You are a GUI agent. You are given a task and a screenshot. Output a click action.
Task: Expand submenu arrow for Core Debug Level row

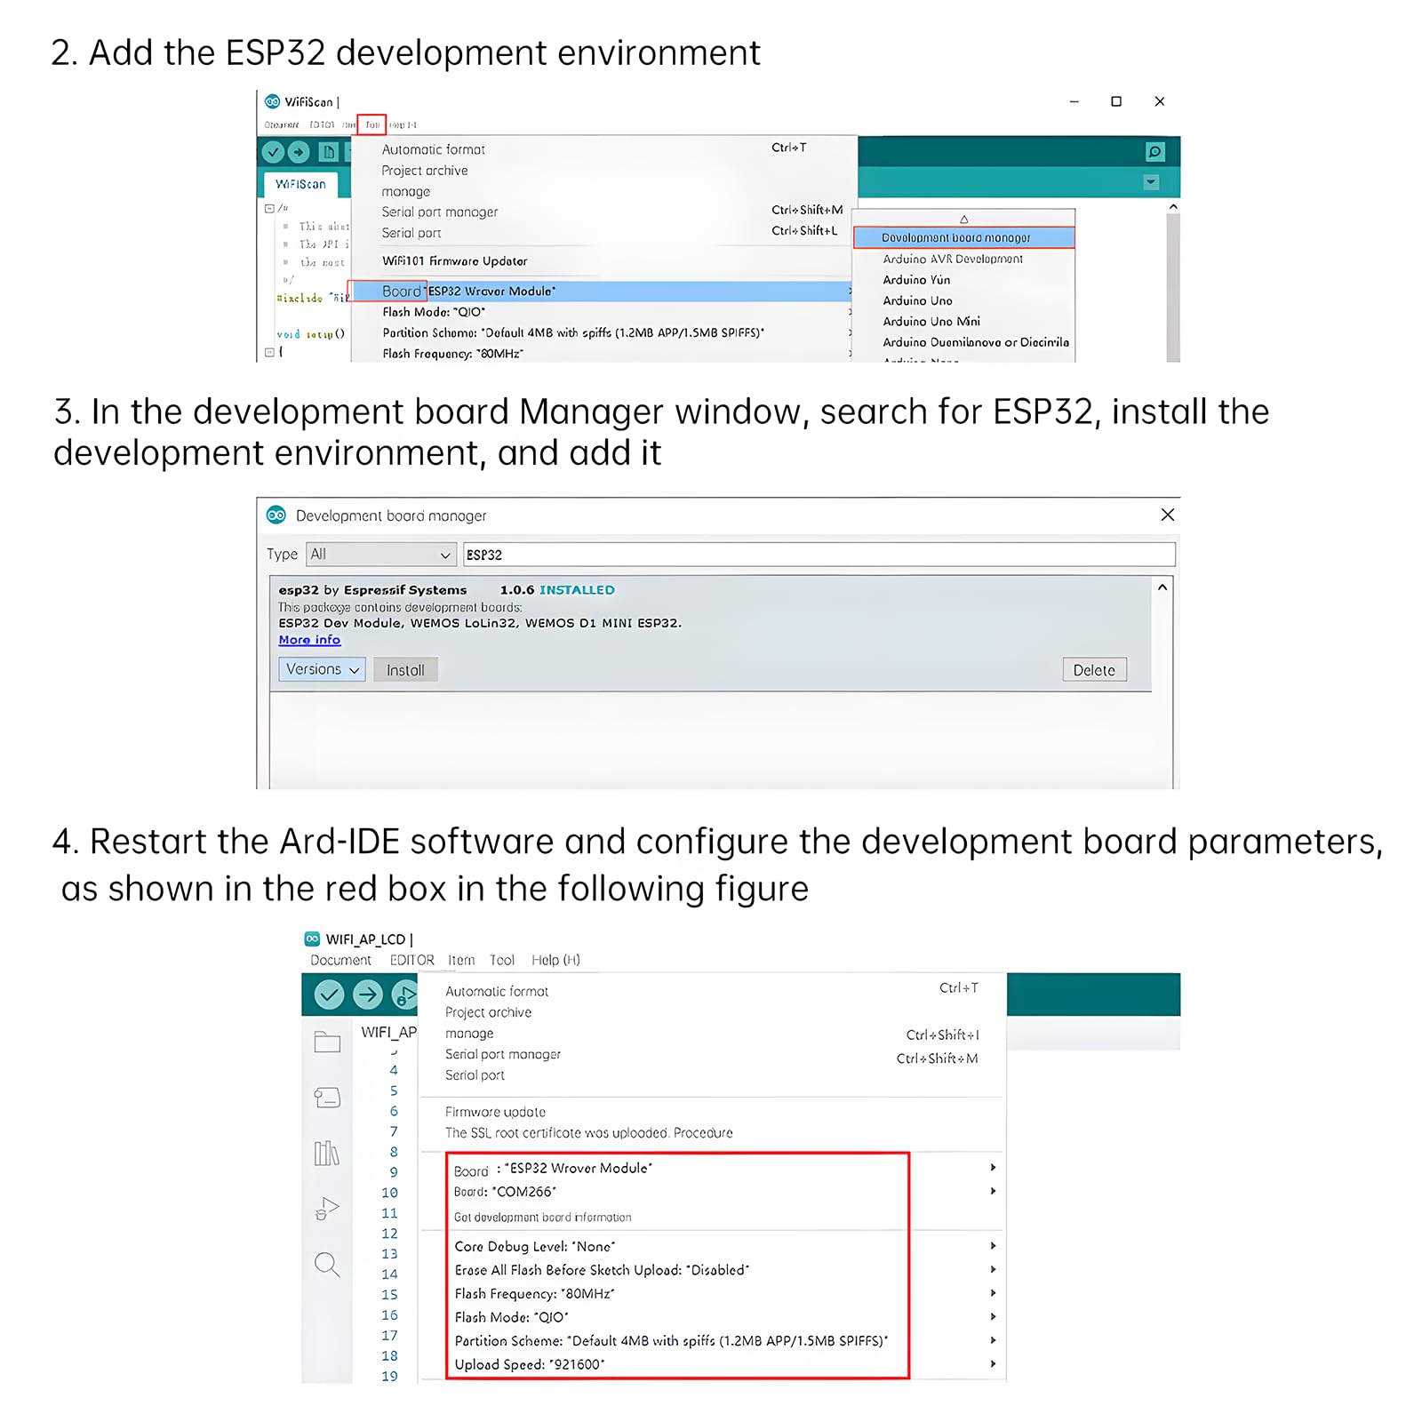(x=993, y=1246)
